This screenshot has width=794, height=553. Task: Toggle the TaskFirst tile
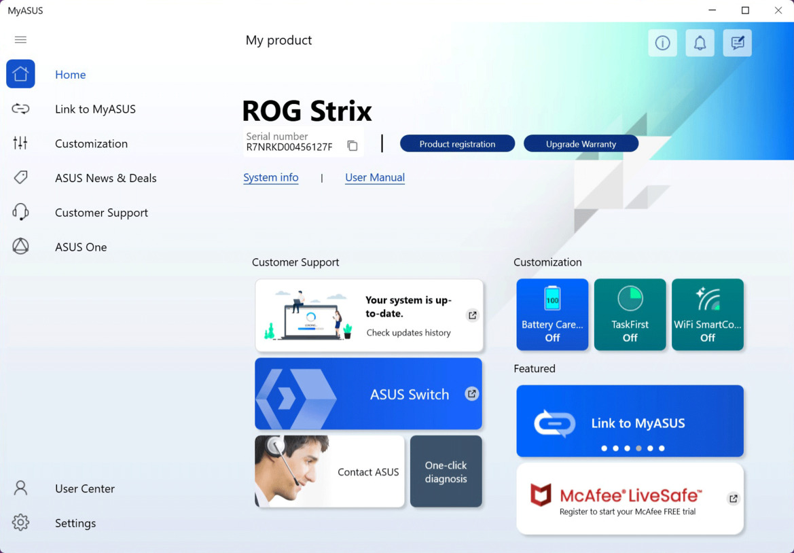point(630,315)
